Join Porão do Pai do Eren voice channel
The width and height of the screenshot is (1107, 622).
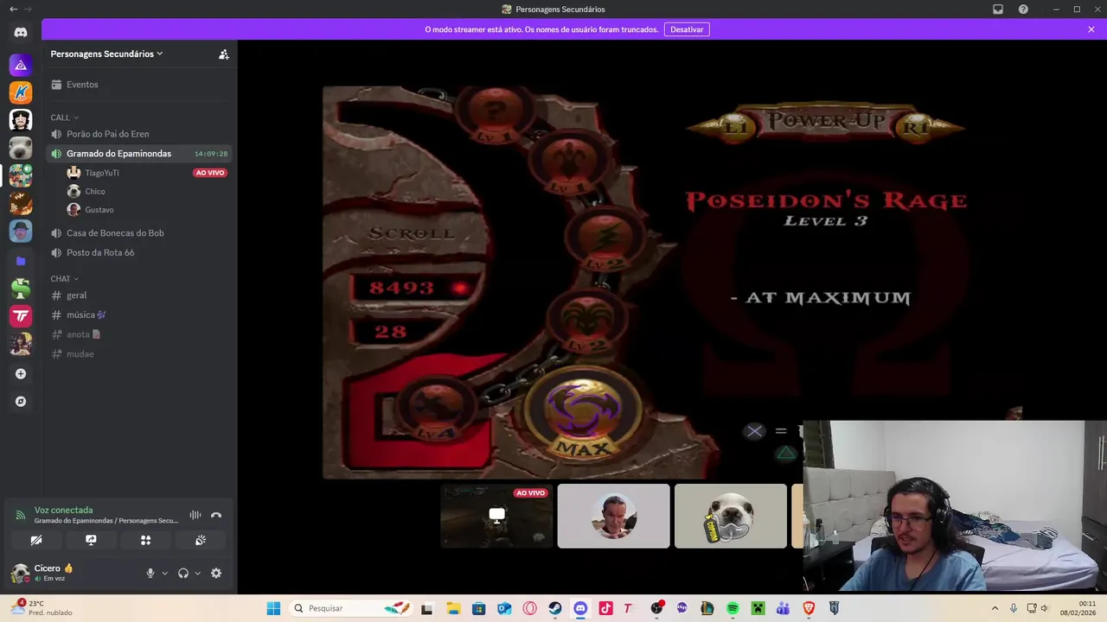(139, 134)
